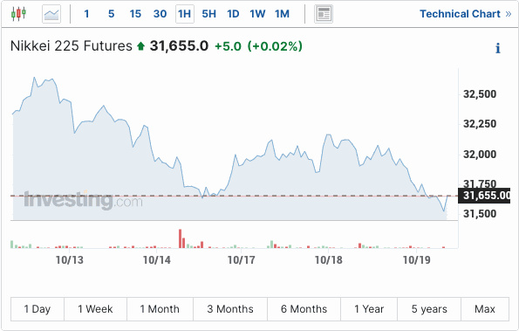Select the 1 minute interval
The height and width of the screenshot is (331, 519).
pyautogui.click(x=86, y=14)
